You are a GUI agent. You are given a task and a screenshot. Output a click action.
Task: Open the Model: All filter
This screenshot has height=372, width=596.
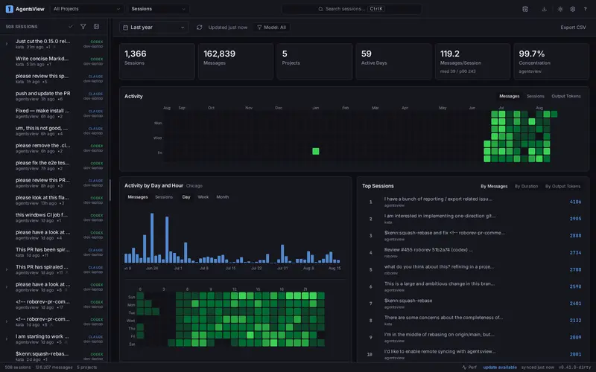tap(271, 28)
